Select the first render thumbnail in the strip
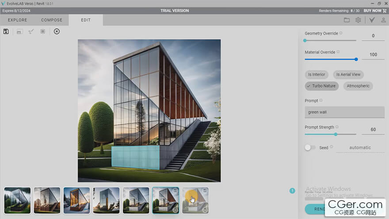Screen dimensions: 389x219 pos(17,200)
